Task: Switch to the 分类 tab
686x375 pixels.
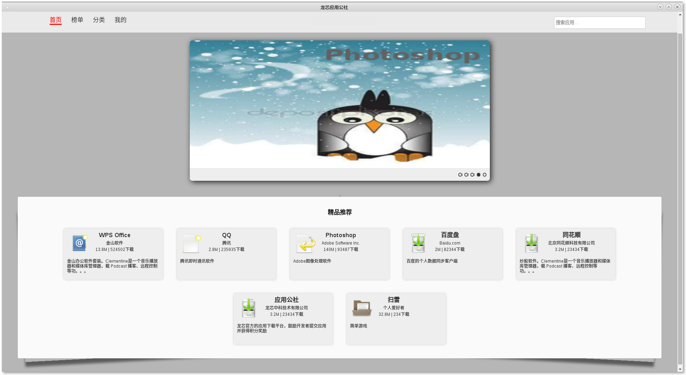Action: [x=99, y=20]
